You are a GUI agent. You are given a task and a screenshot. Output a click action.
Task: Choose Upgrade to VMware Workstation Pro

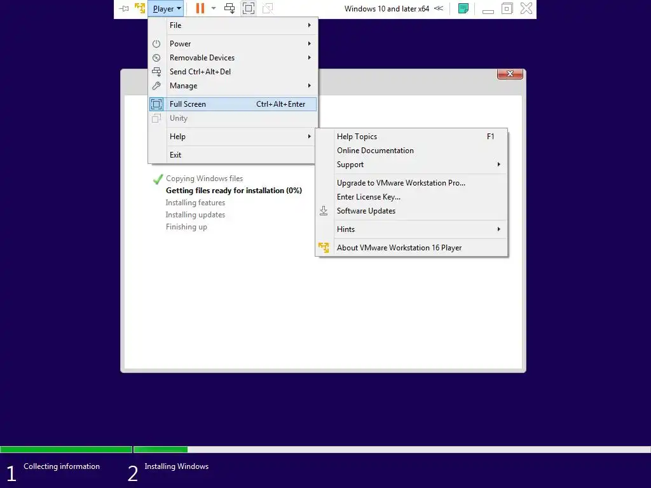(x=411, y=183)
